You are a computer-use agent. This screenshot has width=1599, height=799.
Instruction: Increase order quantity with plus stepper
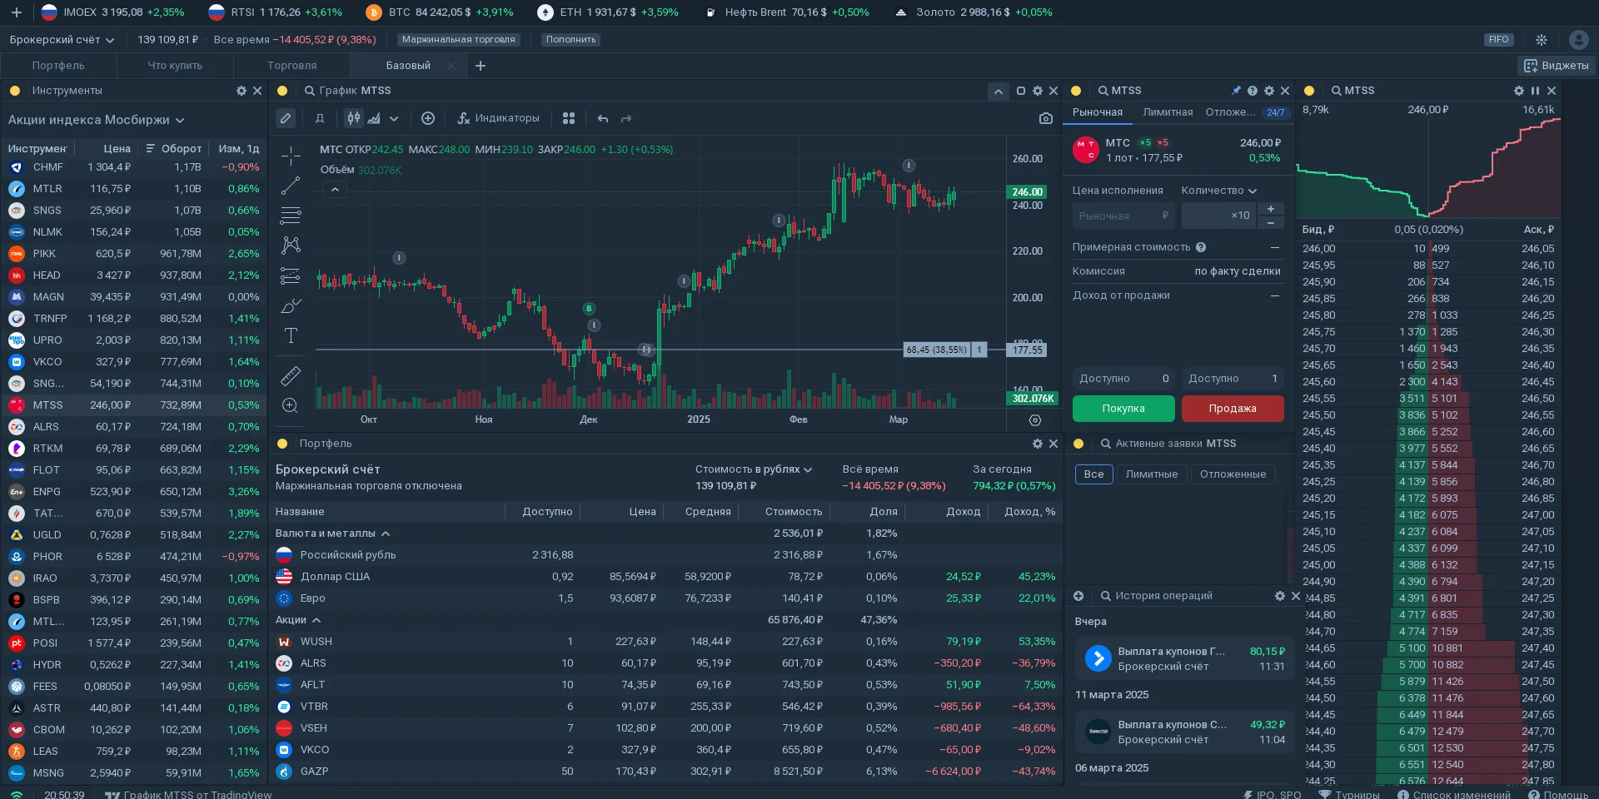1270,209
